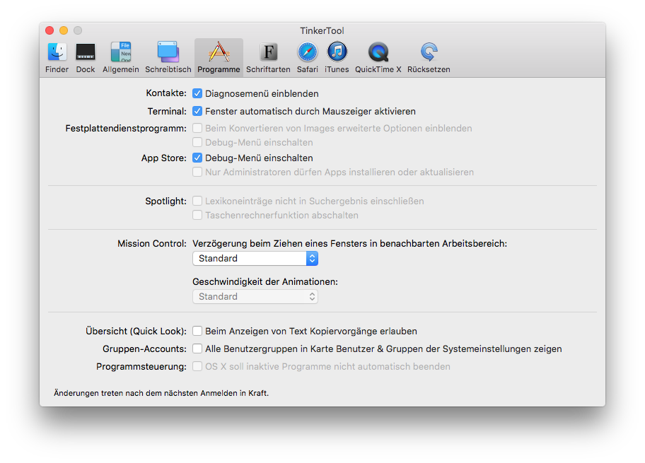The width and height of the screenshot is (645, 463).
Task: Click the Terminal label
Action: [x=167, y=111]
